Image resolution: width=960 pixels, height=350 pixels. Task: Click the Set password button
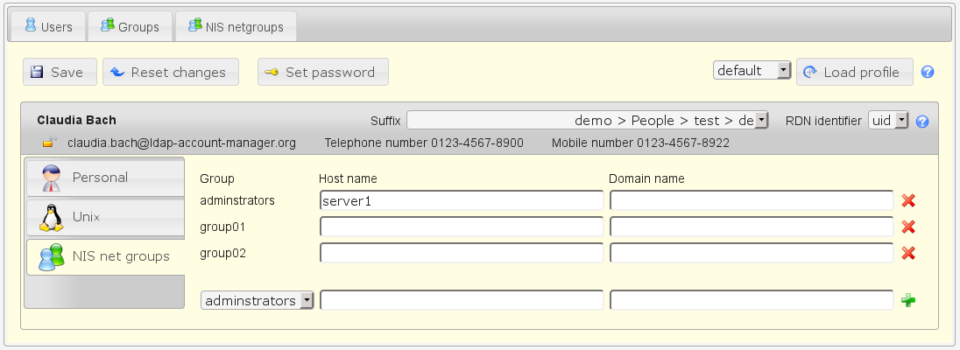322,73
